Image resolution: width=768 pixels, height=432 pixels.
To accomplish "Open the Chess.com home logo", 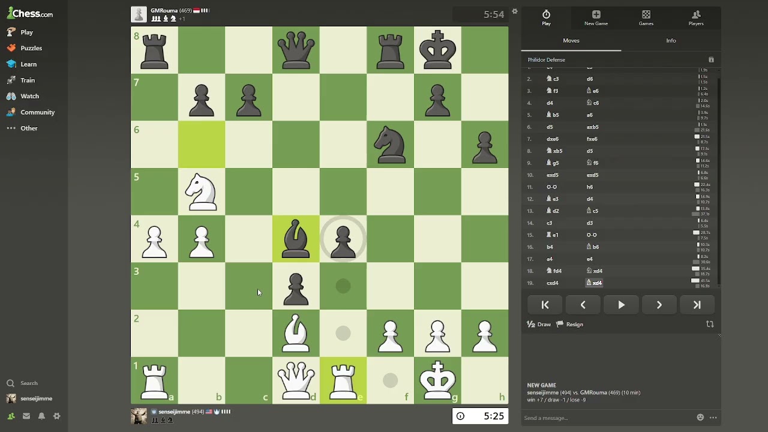I will tap(30, 14).
